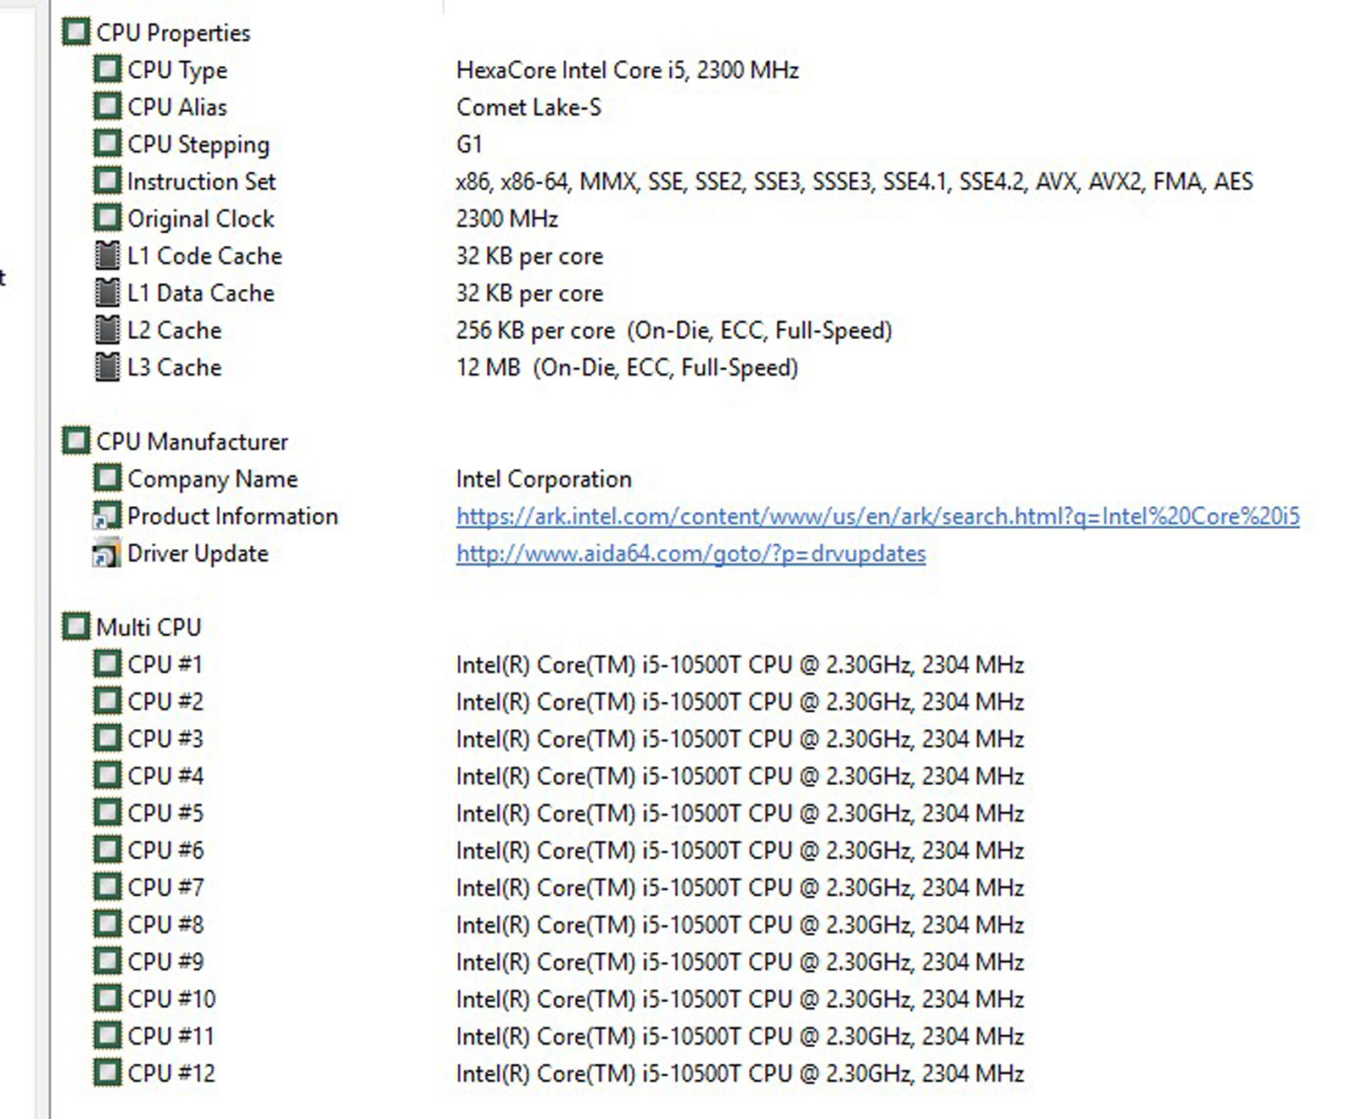Click the CPU #4 chip icon
The width and height of the screenshot is (1347, 1119).
[107, 776]
